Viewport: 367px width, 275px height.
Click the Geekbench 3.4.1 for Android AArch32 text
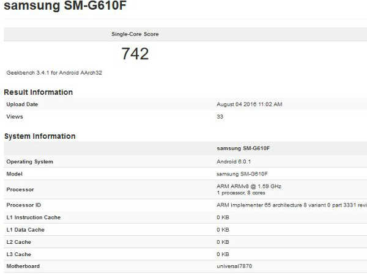54,73
